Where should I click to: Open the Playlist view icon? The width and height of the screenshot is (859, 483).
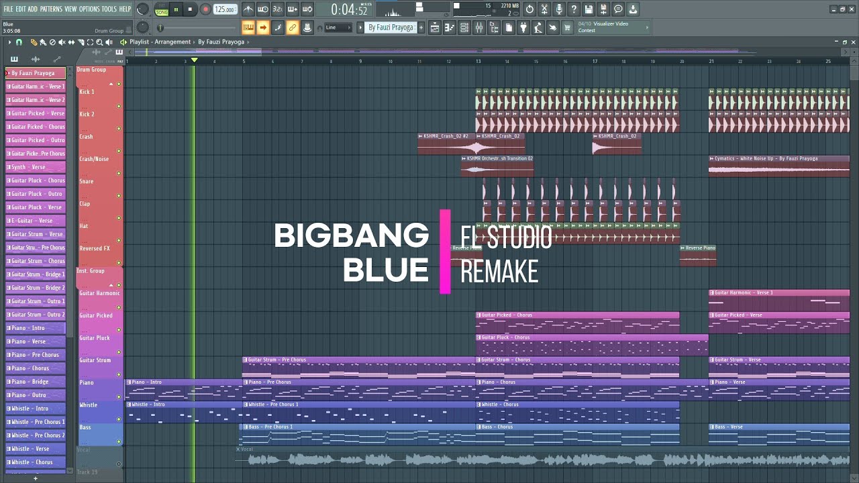tap(435, 28)
